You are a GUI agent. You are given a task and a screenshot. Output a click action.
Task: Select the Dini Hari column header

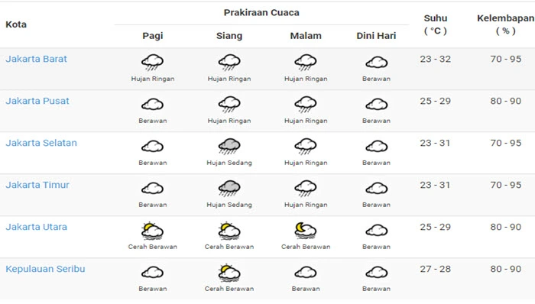pos(376,36)
